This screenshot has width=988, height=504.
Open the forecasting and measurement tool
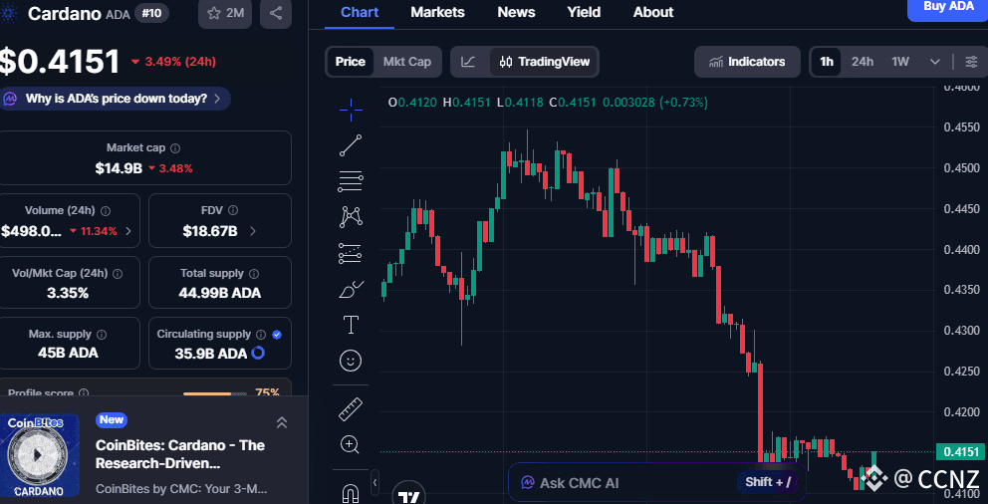click(351, 253)
